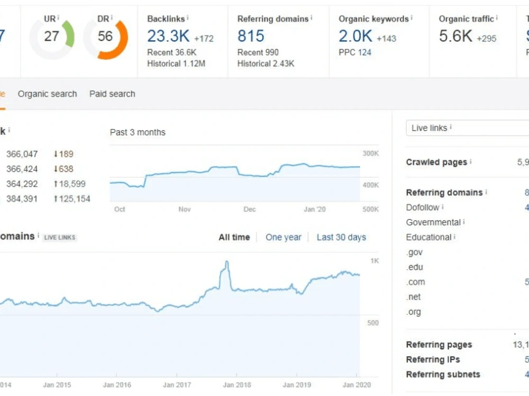Click the info icon next to DR
The width and height of the screenshot is (529, 396).
tap(112, 17)
